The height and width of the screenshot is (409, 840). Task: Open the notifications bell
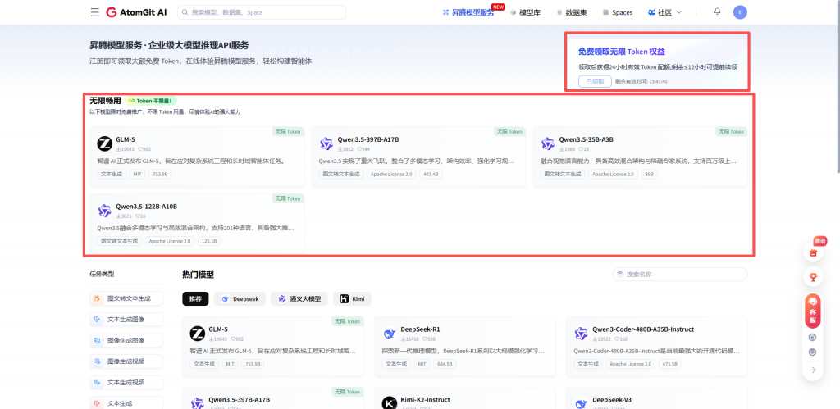click(717, 11)
